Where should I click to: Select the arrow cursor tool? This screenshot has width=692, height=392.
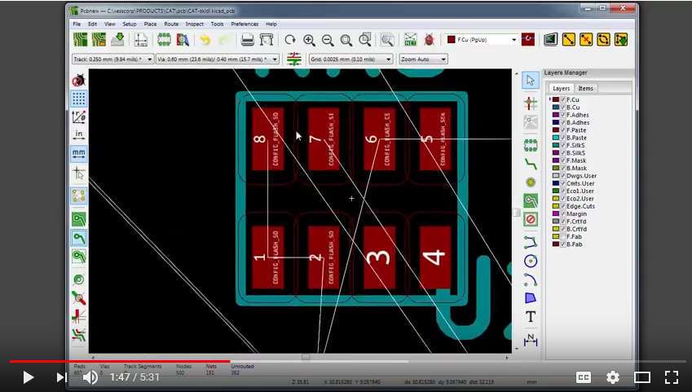coord(531,81)
